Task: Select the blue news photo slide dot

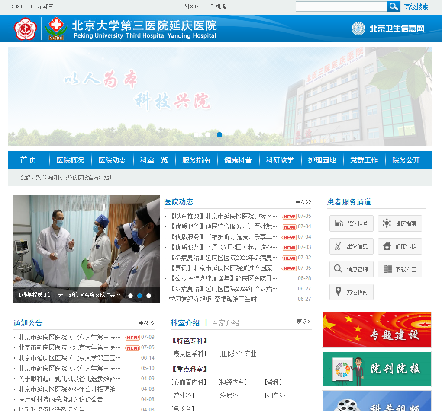Action: (139, 296)
